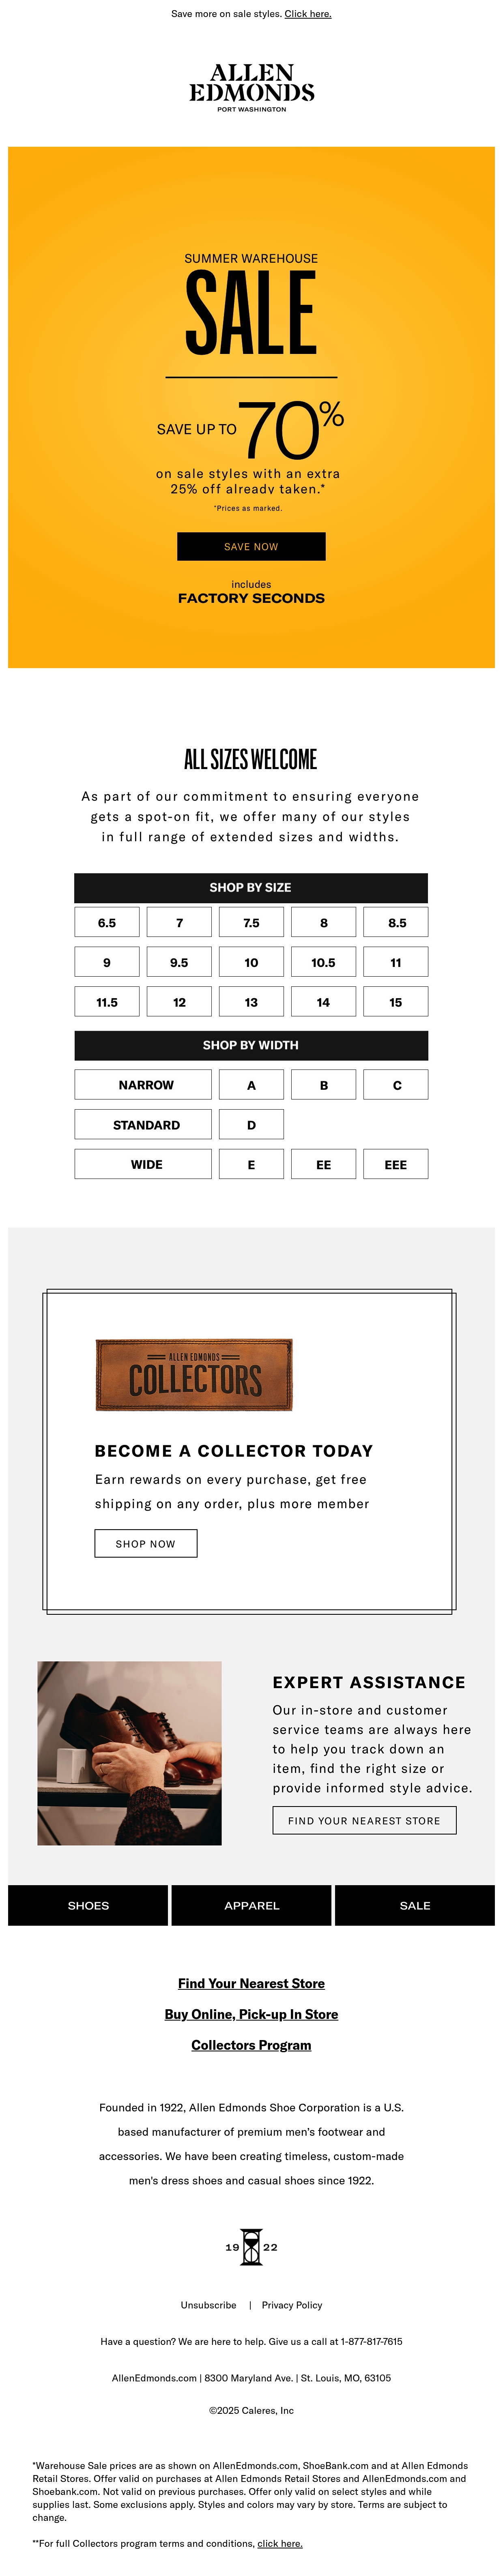Image resolution: width=503 pixels, height=2576 pixels.
Task: Open Buy Online, Pick-up In Store link
Action: 251,2014
